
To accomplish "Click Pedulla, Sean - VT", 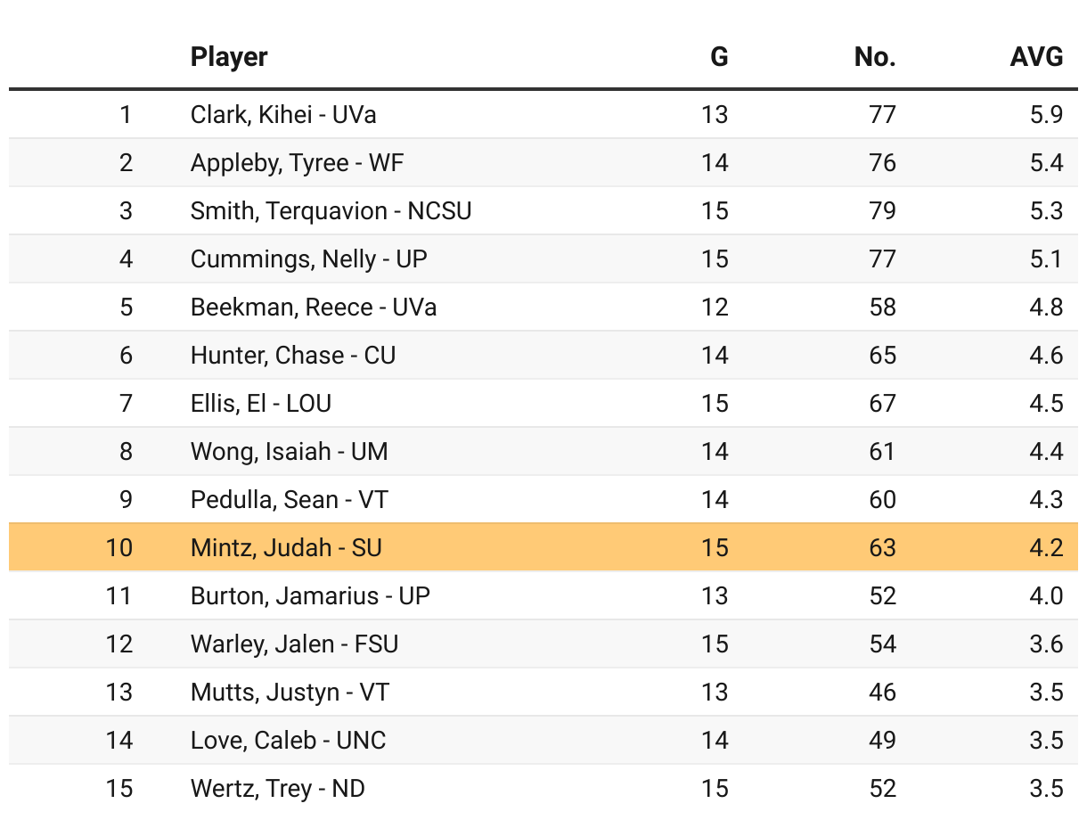I will pos(290,500).
